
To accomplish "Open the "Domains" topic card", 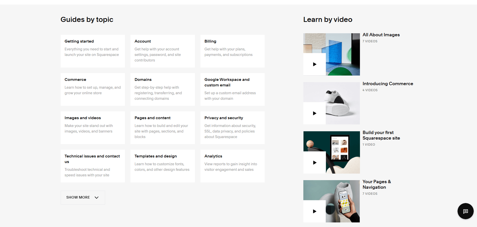I will coord(163,89).
